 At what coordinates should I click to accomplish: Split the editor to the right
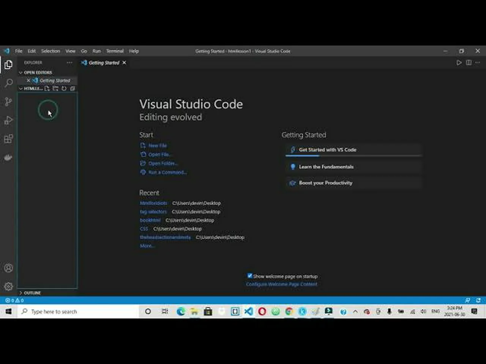(x=469, y=63)
